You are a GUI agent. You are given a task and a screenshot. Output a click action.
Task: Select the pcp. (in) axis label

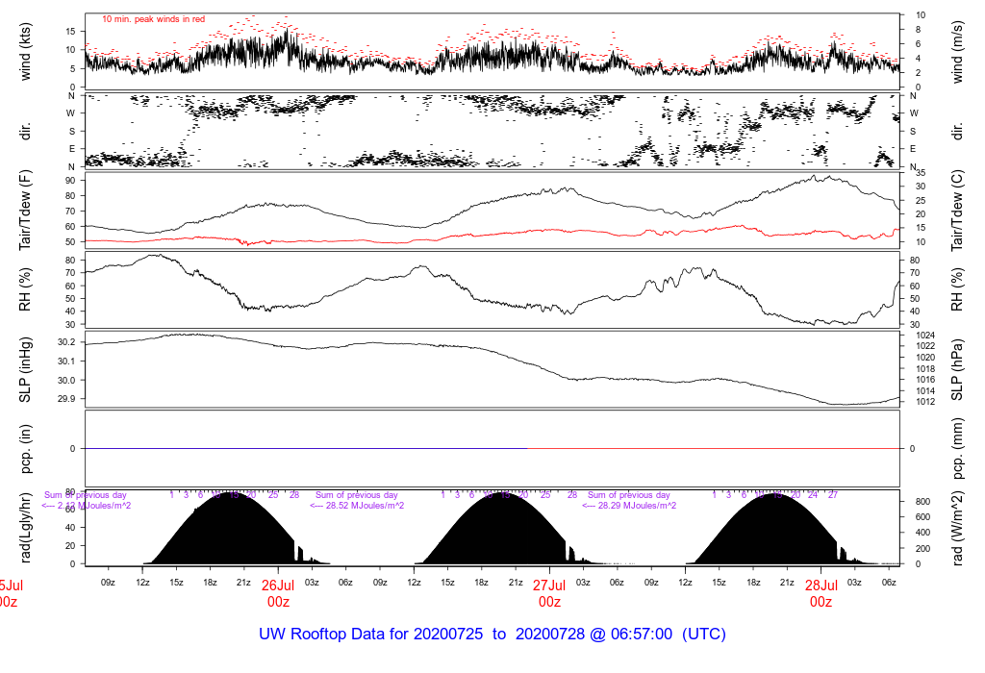click(26, 449)
